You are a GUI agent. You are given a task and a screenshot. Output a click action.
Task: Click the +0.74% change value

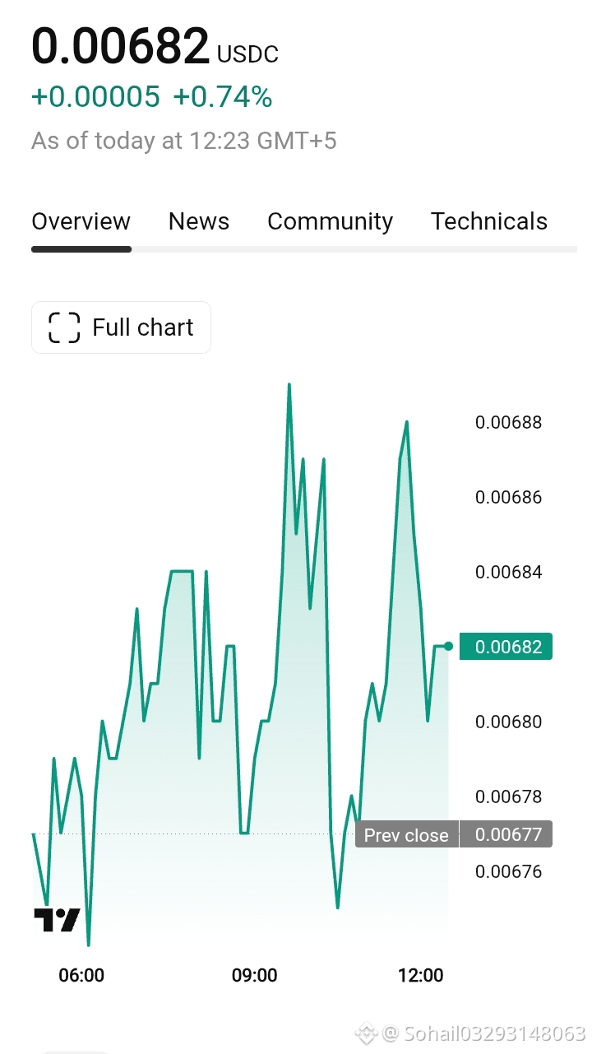[x=223, y=97]
